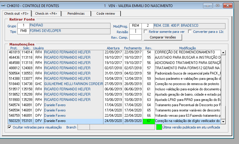The height and width of the screenshot is (144, 239).
Task: Minimize the CHK010 window
Action: point(207,6)
